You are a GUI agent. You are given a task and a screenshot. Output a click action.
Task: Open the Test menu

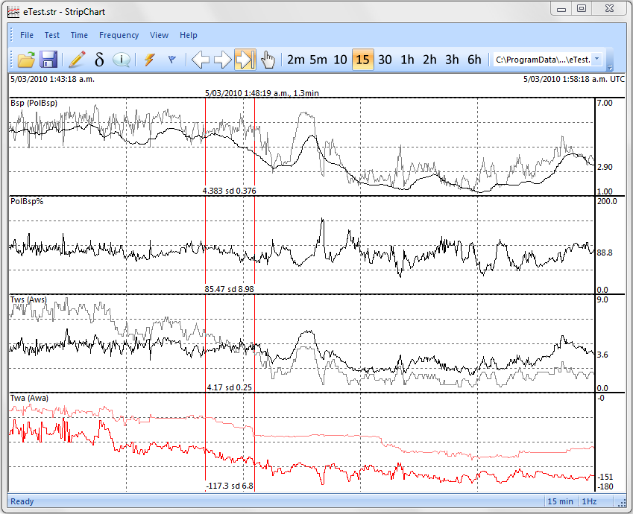pyautogui.click(x=52, y=35)
